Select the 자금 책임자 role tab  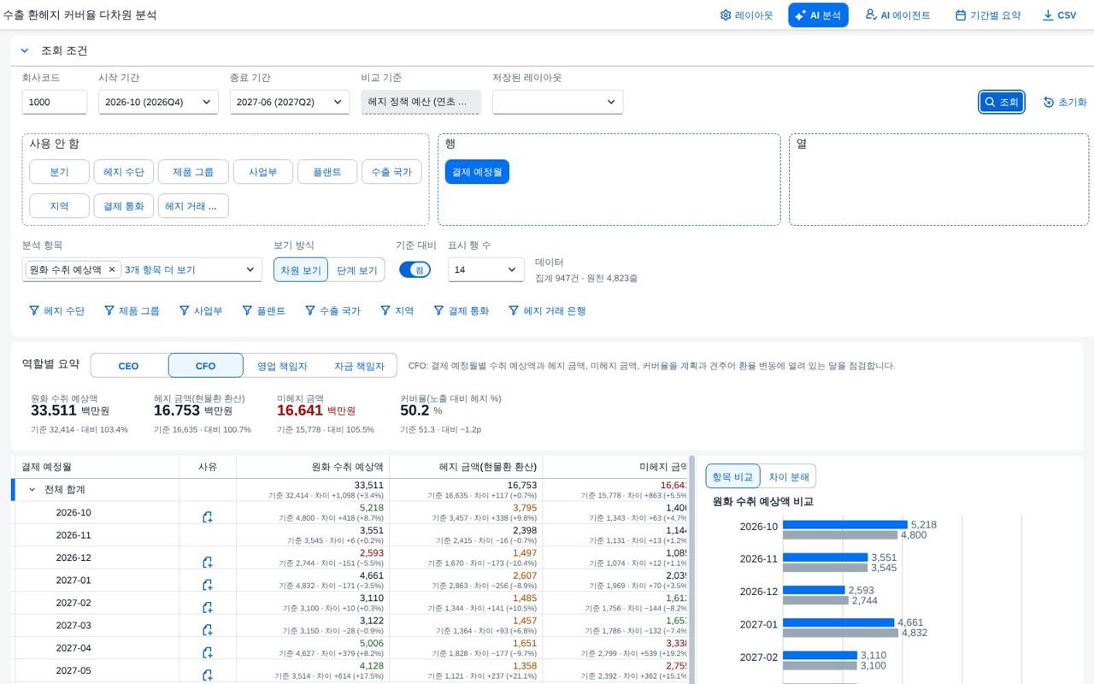point(359,366)
